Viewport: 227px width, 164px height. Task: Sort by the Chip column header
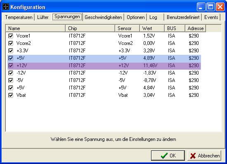point(90,28)
